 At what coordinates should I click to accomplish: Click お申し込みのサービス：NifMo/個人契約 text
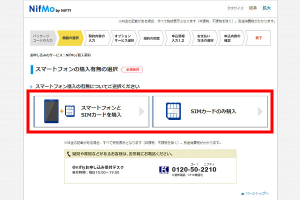pos(60,55)
